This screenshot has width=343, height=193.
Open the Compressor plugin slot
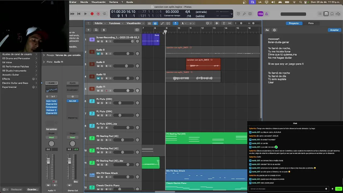(51, 107)
